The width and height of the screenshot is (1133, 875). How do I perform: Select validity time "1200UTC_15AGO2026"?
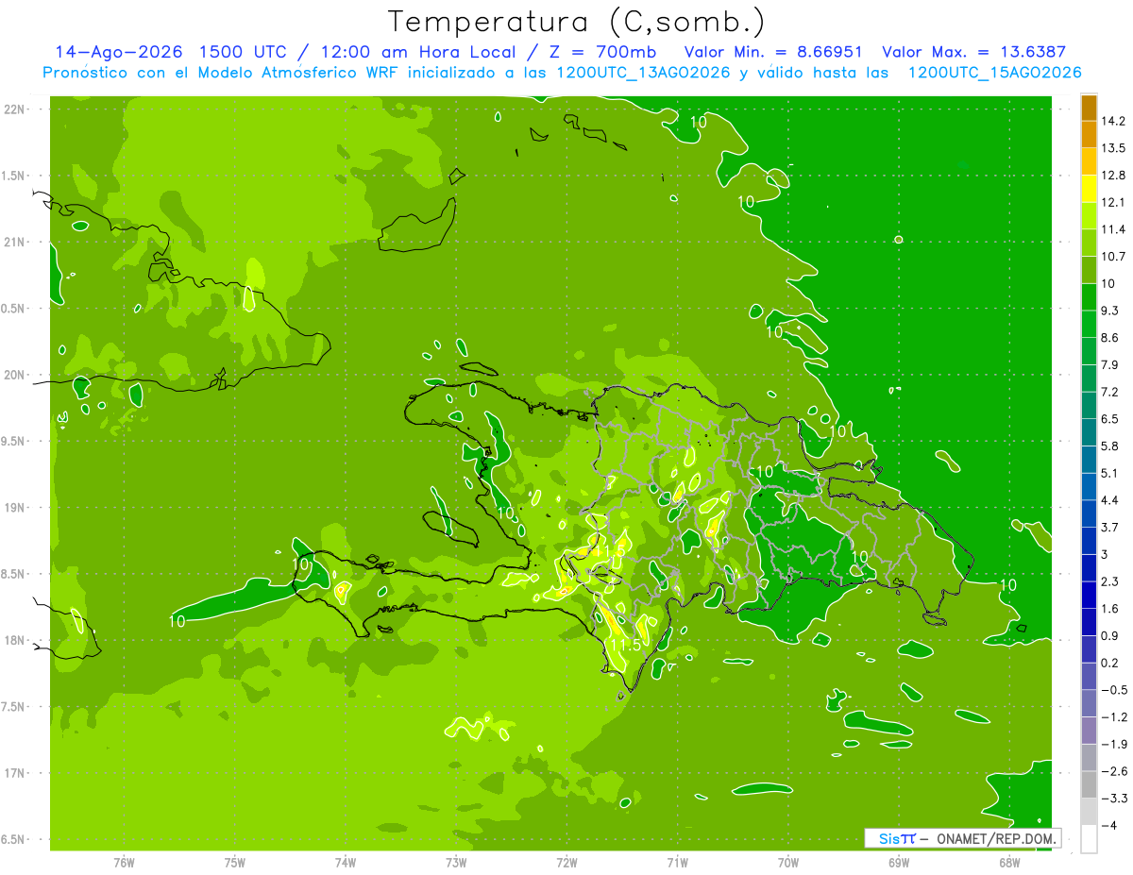(994, 73)
